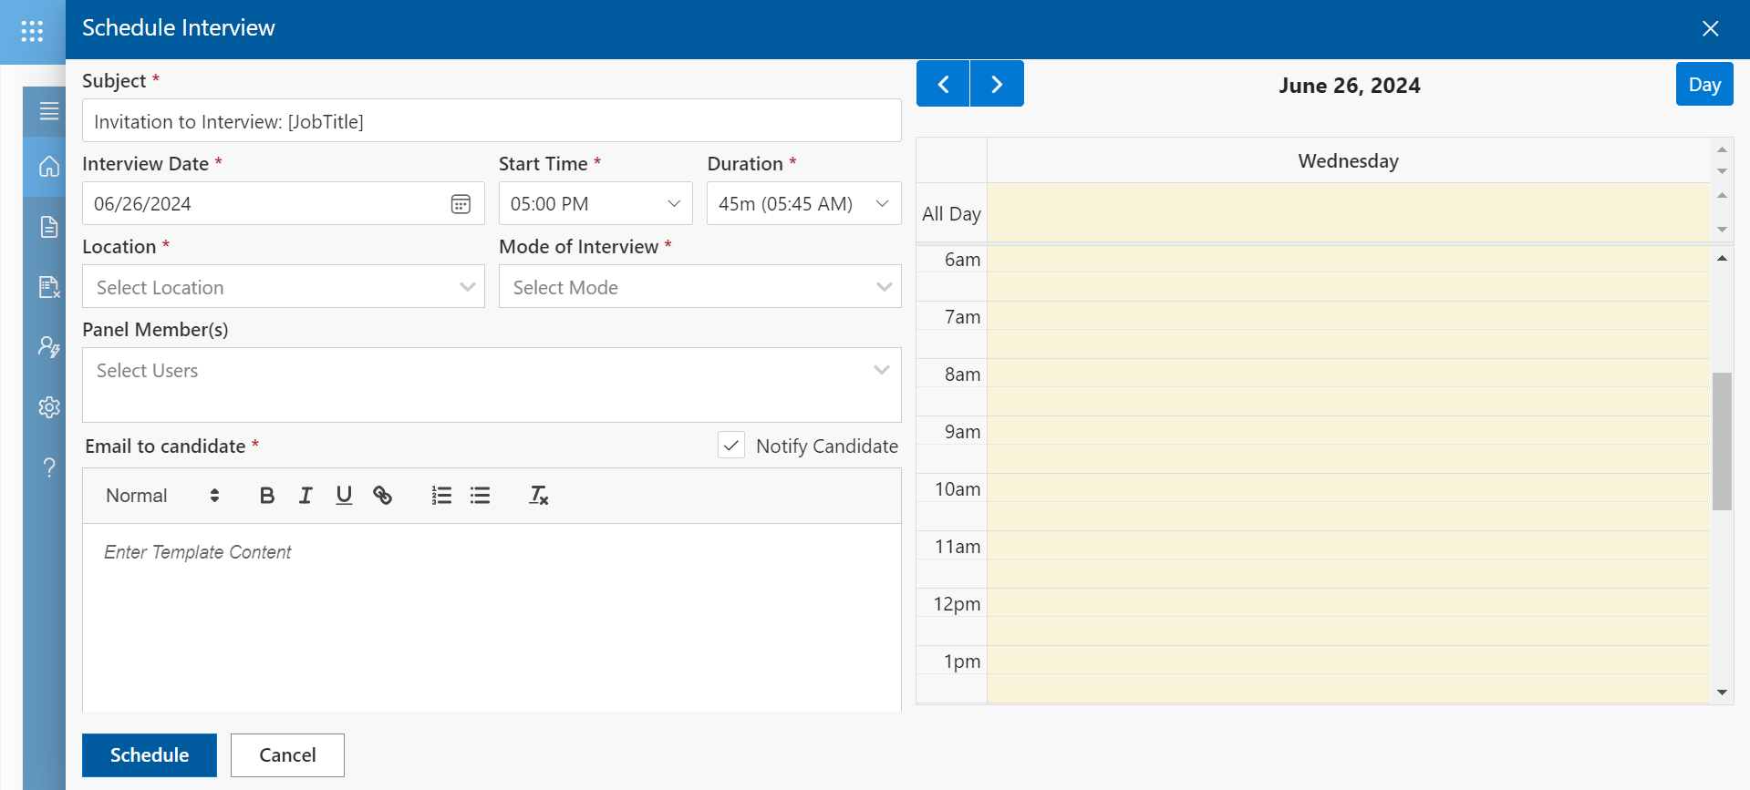This screenshot has width=1750, height=790.
Task: Open the rejected-document sidebar icon
Action: coord(49,287)
